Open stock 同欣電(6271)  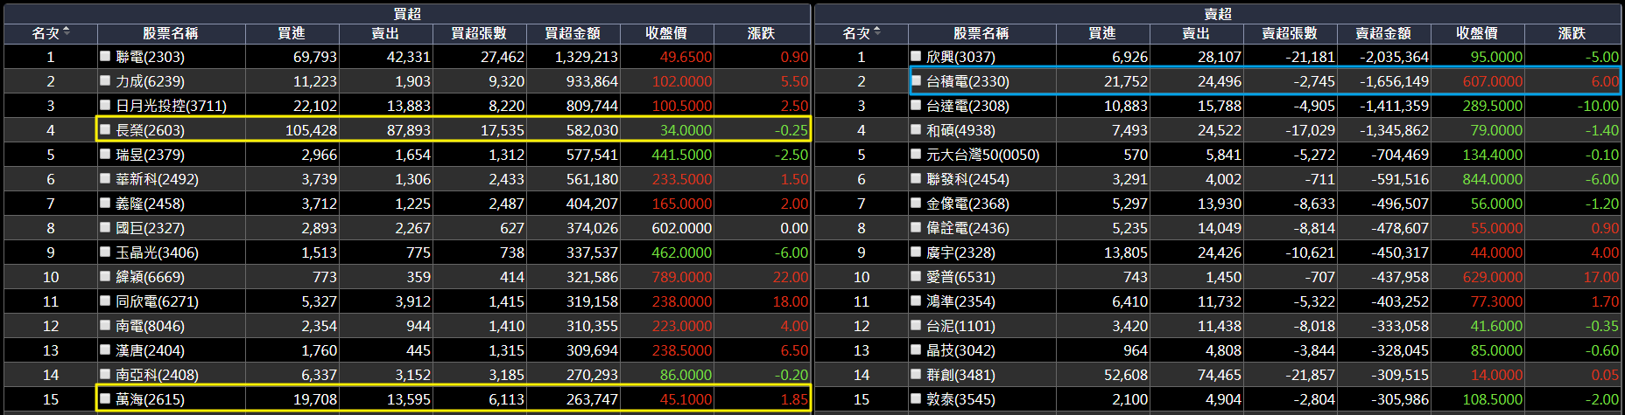157,301
